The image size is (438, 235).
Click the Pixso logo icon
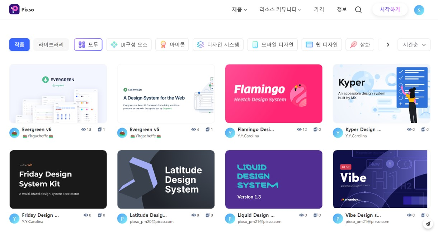coord(14,9)
